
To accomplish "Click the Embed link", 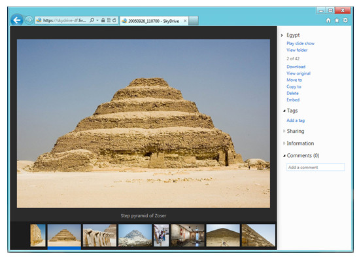I will (293, 100).
